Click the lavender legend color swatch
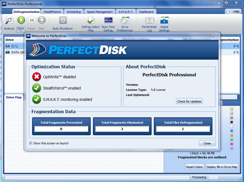Screen dimensions: 244x182 232,148
